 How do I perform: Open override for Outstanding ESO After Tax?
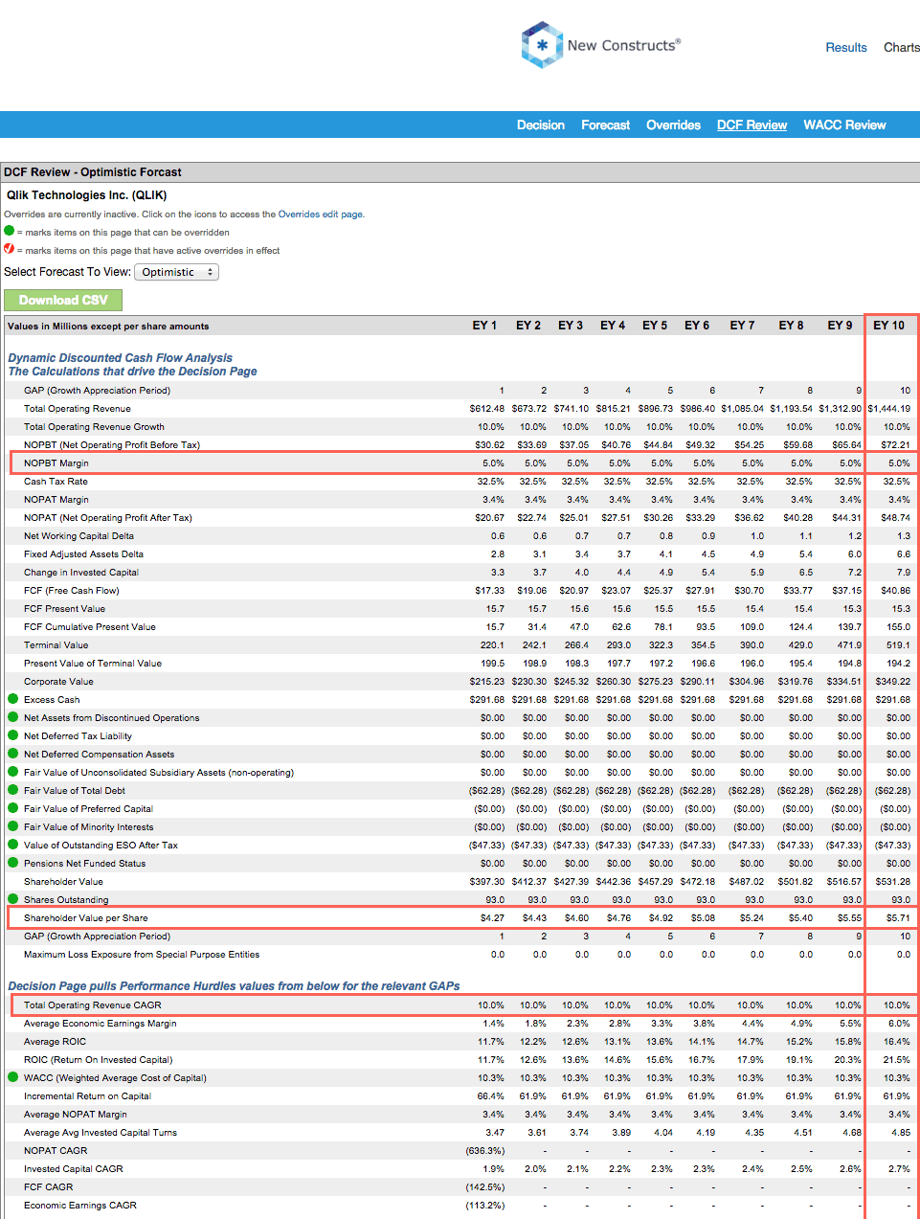(x=13, y=845)
